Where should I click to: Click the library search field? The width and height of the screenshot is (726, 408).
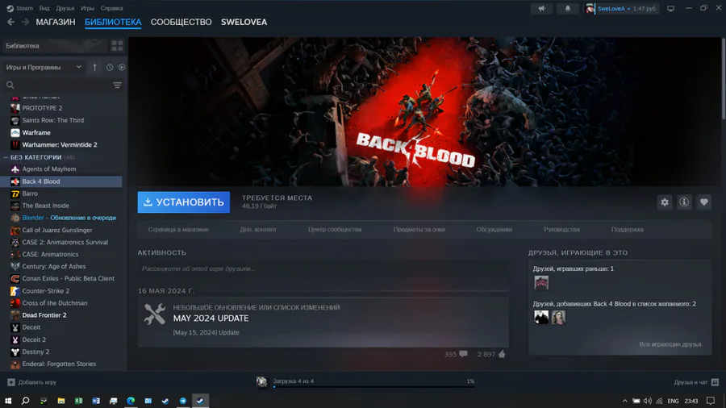64,85
